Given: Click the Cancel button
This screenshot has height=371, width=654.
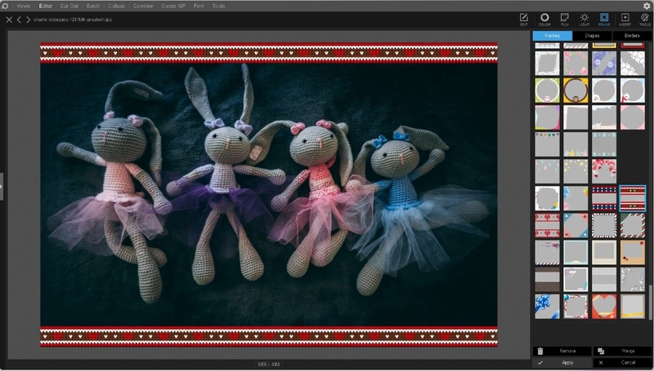Looking at the screenshot, I should pos(623,362).
